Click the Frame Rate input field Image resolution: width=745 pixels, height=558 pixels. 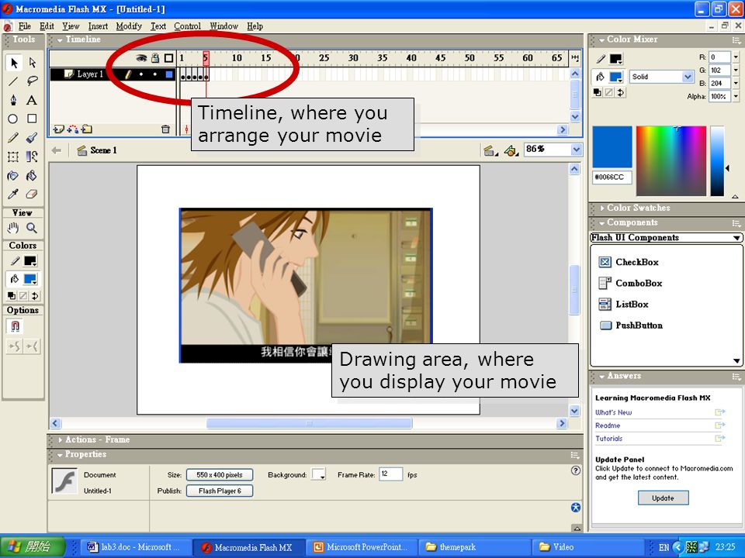pyautogui.click(x=391, y=474)
